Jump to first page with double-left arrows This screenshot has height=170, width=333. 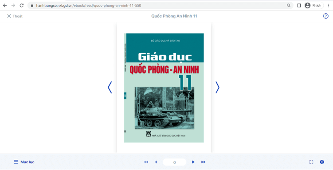(x=146, y=162)
